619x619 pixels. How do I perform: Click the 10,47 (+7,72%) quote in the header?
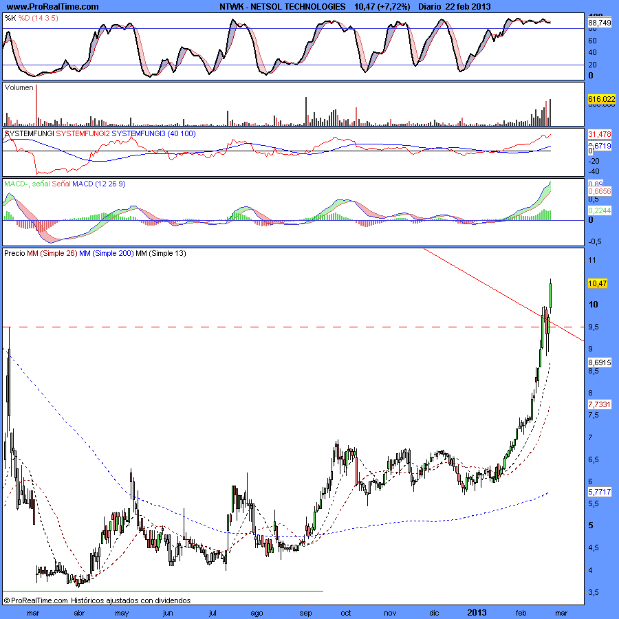(382, 7)
